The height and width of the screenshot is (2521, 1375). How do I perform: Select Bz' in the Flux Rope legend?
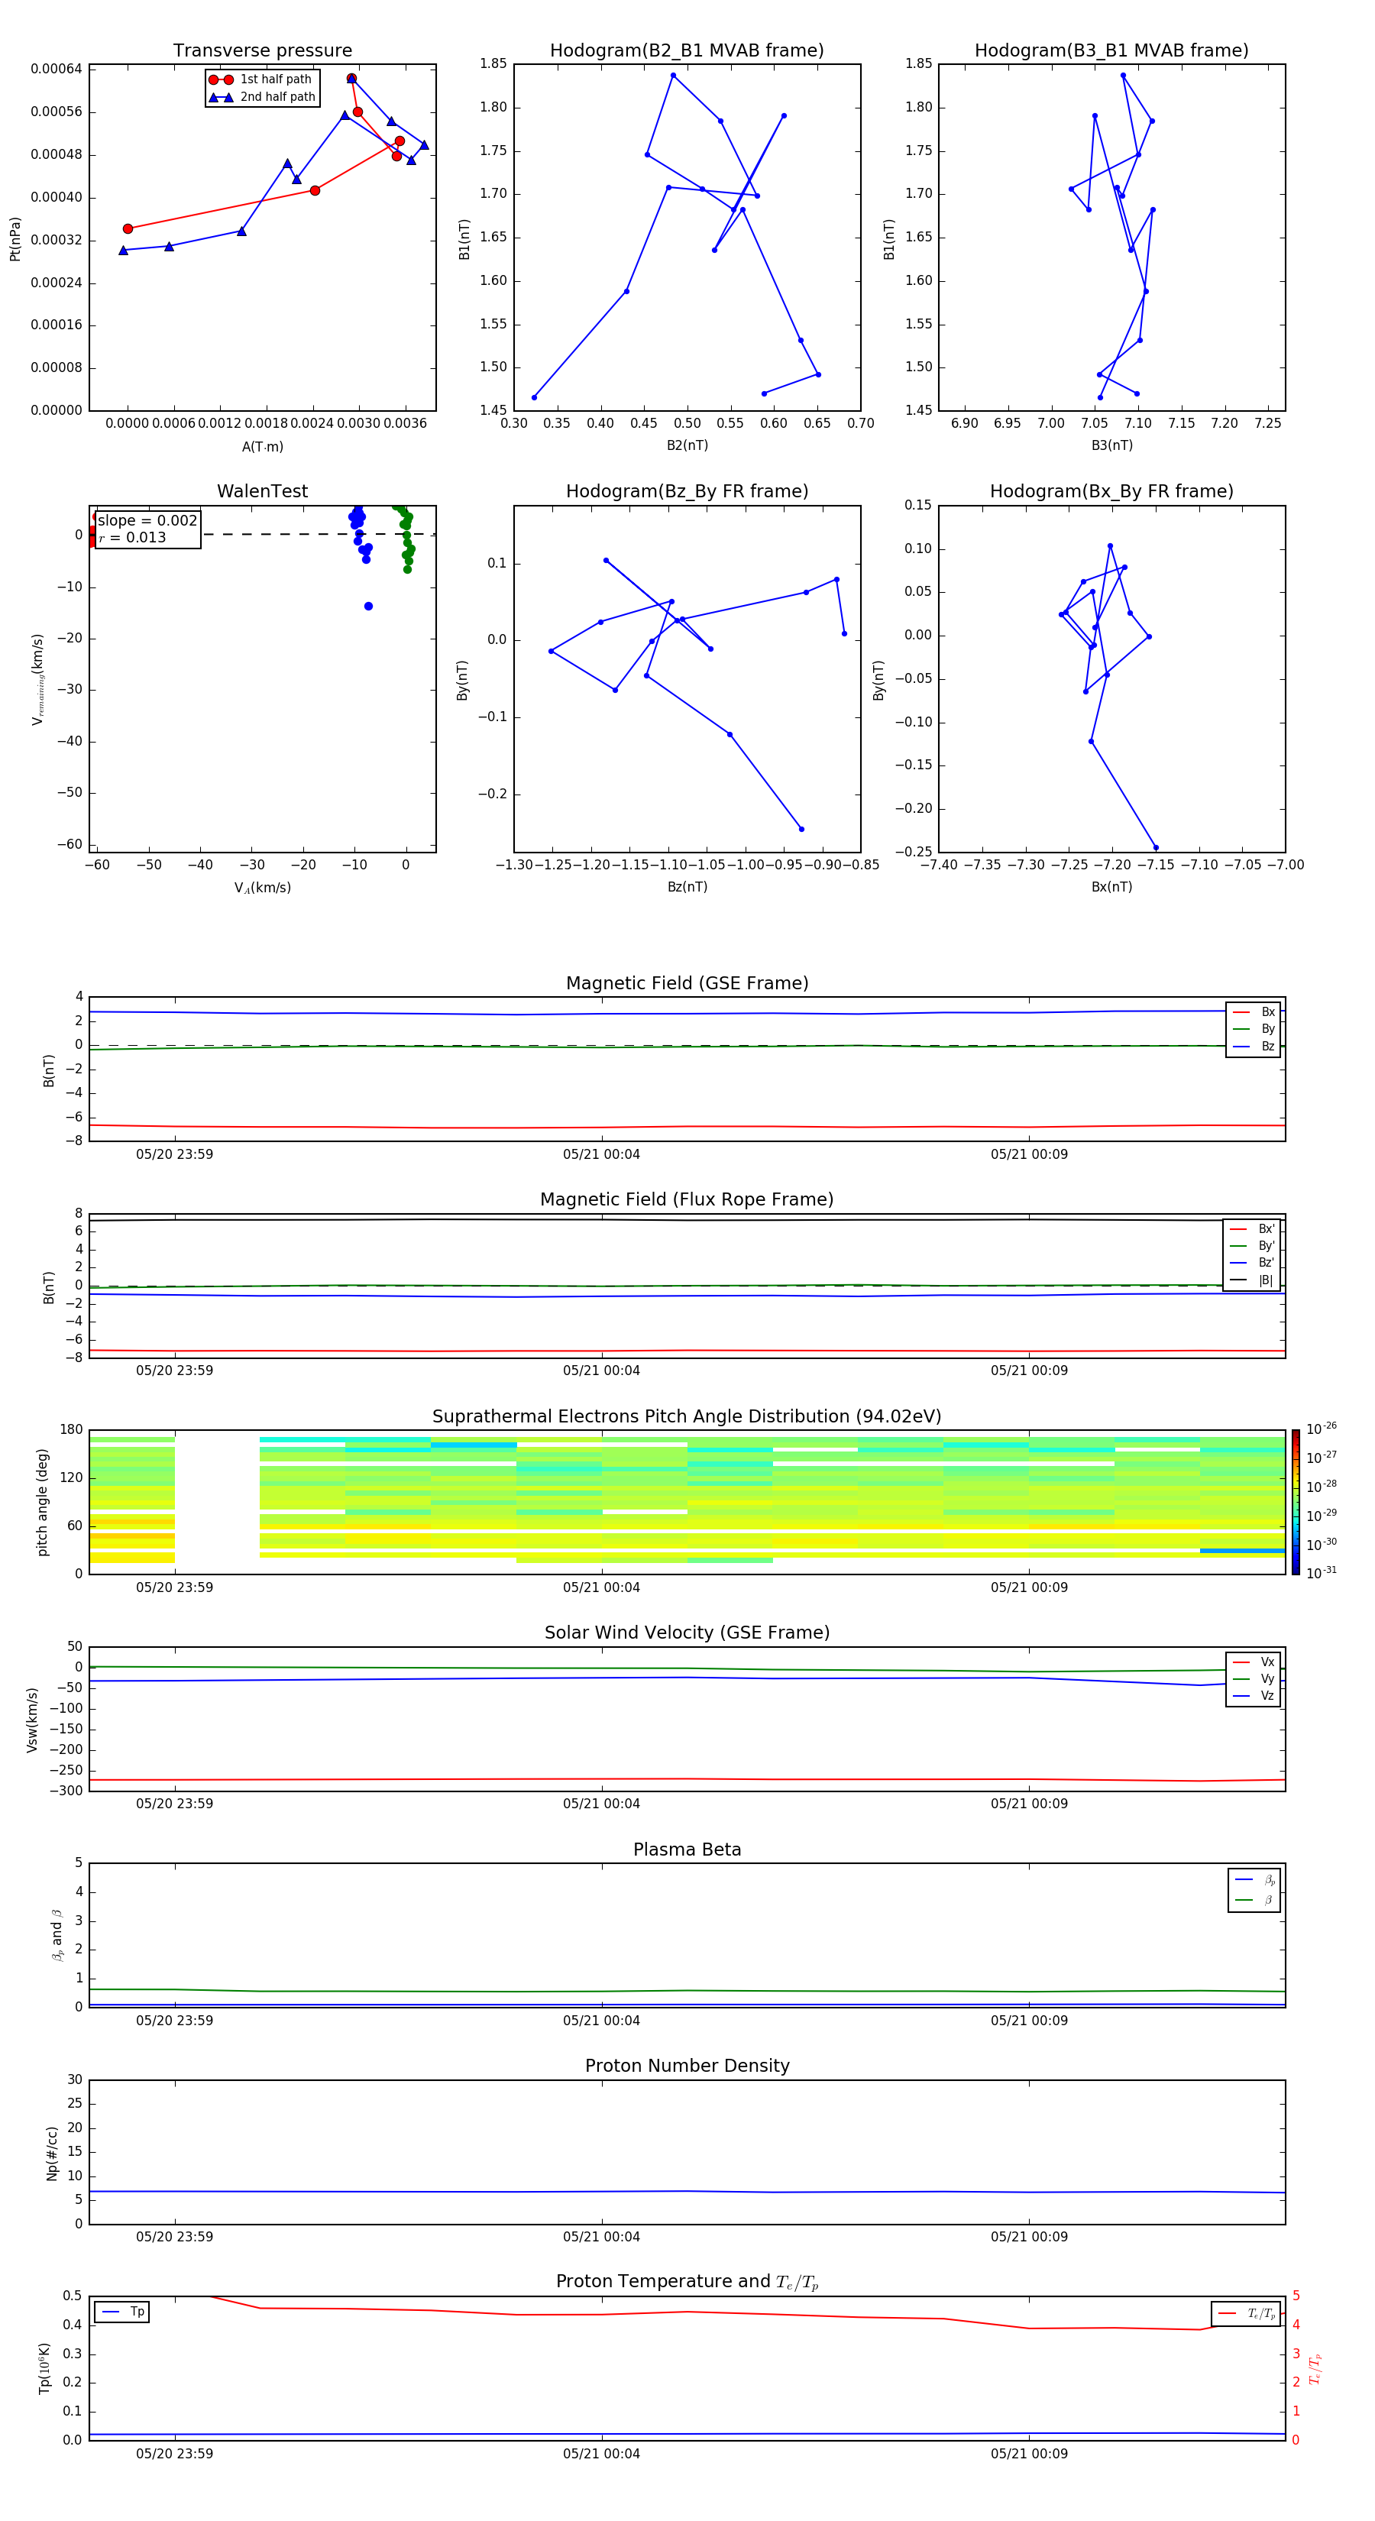(x=1253, y=1263)
